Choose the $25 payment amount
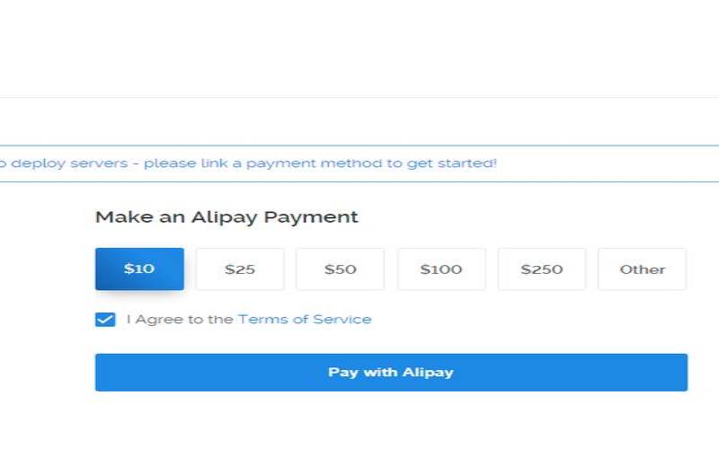Viewport: 719px width, 449px height. coord(240,269)
